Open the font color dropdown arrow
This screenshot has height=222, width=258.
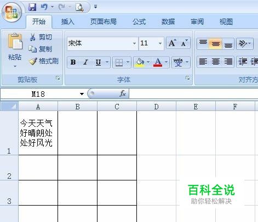click(x=167, y=62)
